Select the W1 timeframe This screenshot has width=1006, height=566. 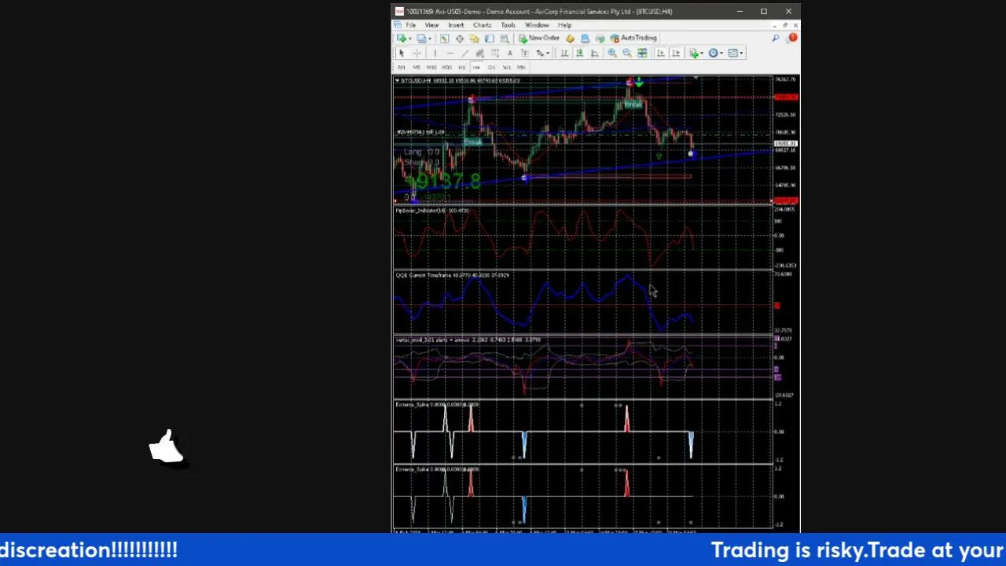pos(507,68)
